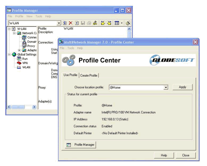The width and height of the screenshot is (207, 166).
Task: Click the tree pane horizontal scrollbar thumb
Action: point(18,107)
